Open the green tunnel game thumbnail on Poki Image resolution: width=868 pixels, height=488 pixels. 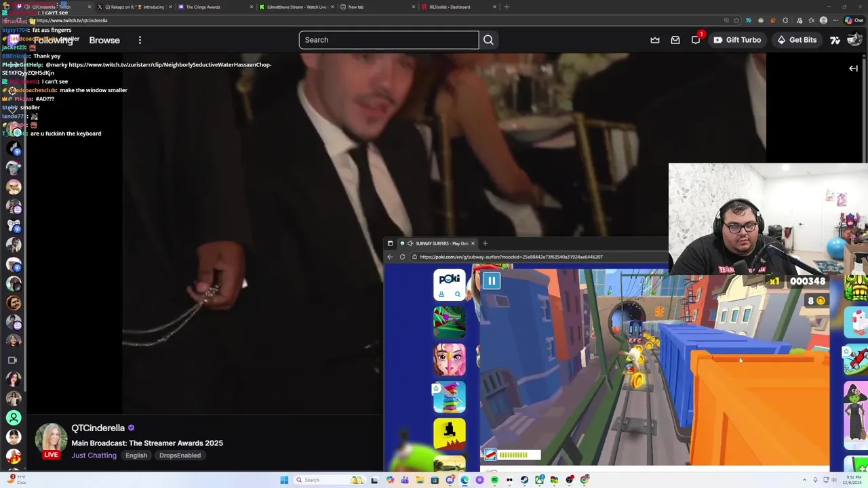pyautogui.click(x=450, y=321)
